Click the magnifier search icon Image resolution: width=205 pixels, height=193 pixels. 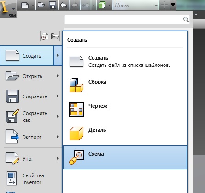186,19
